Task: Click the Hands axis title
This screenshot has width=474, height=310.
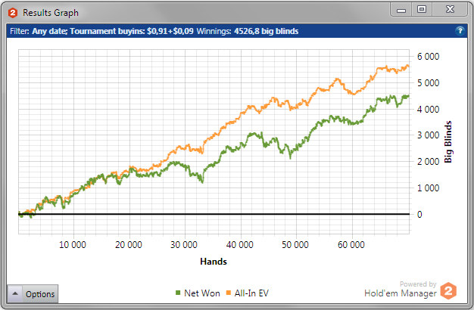Action: 214,262
